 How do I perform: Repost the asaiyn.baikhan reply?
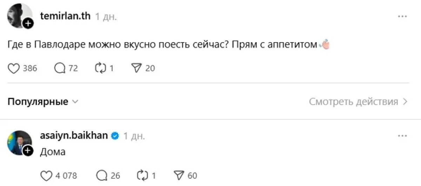[142, 175]
